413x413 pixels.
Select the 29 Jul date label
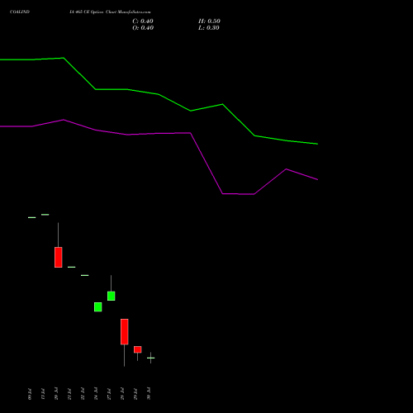135,394
